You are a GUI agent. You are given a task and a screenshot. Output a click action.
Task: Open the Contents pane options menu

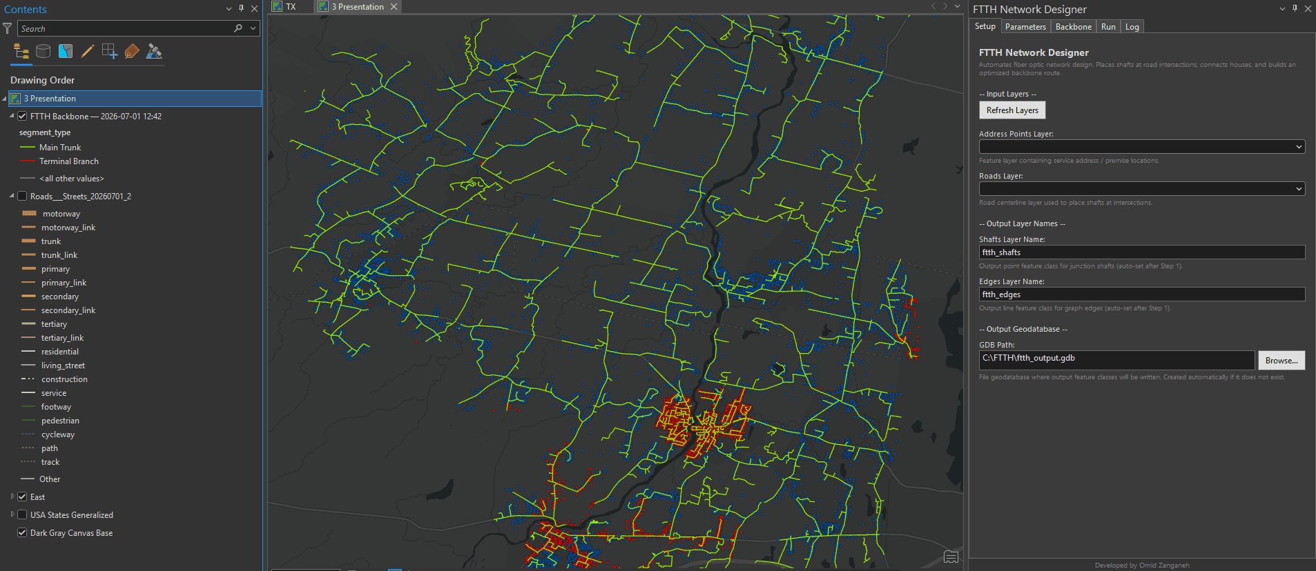point(229,8)
